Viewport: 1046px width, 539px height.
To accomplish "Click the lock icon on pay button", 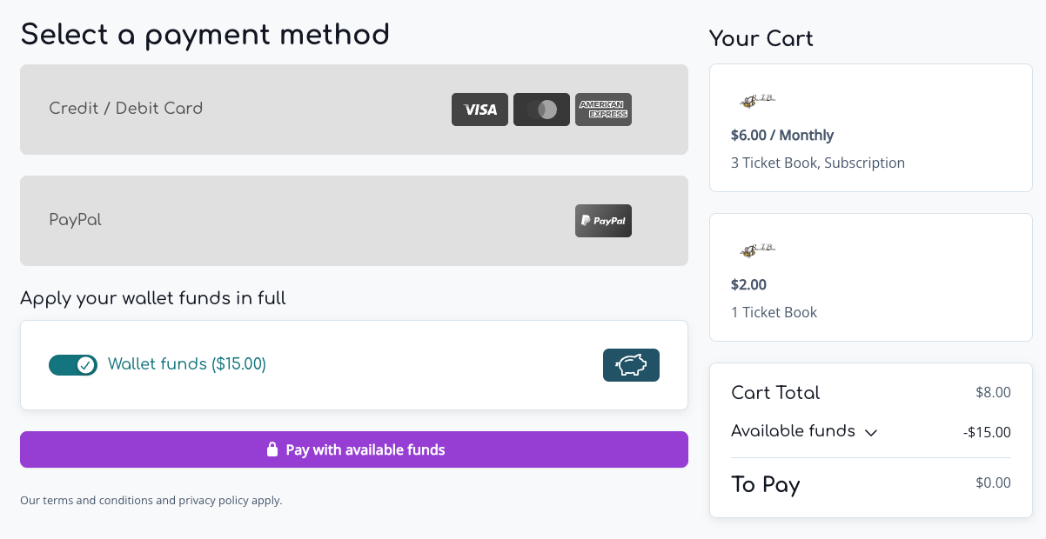I will coord(272,449).
